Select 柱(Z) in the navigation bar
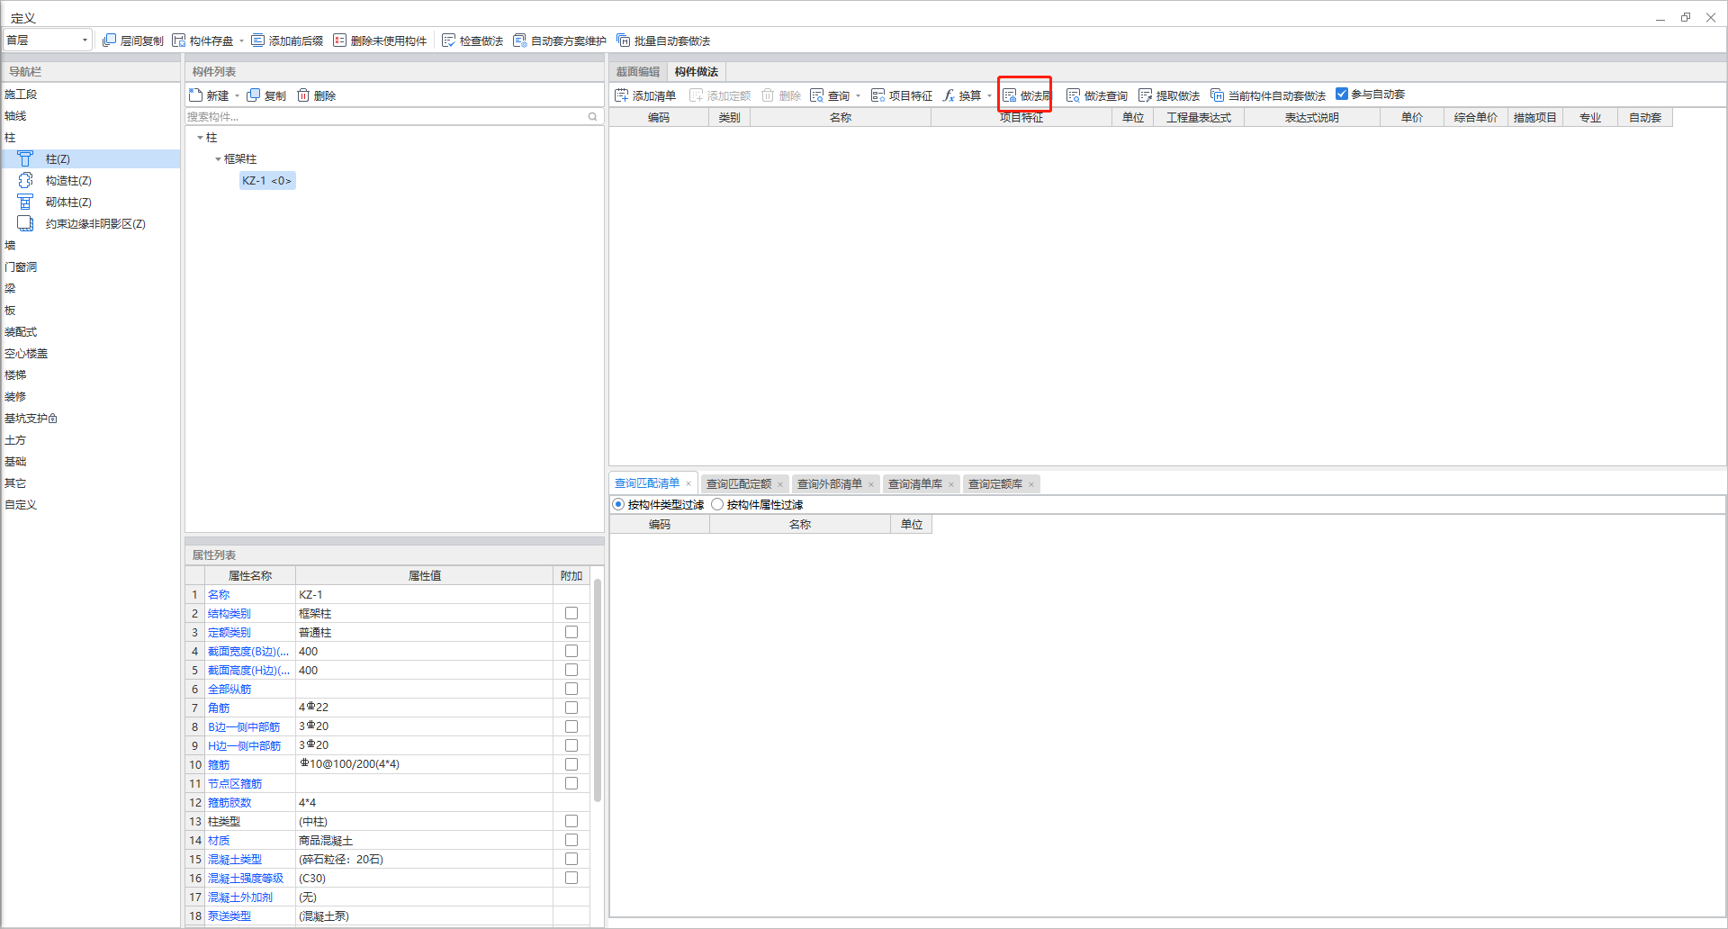The width and height of the screenshot is (1728, 929). click(x=90, y=158)
